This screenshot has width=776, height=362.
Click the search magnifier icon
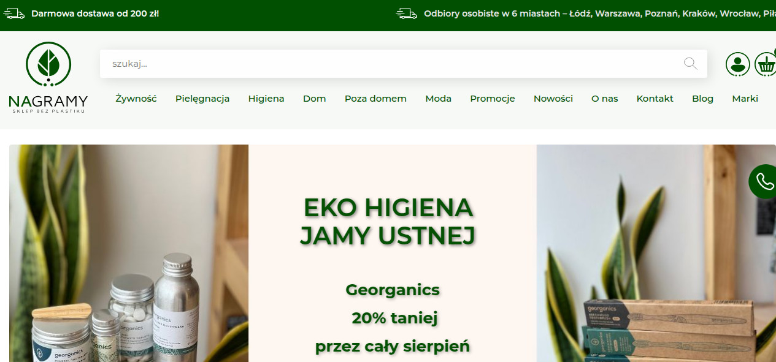(x=690, y=64)
